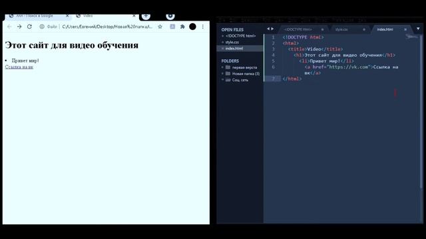Click line number 7 in the gutter
Screen dimensions: 426x239
[274, 79]
